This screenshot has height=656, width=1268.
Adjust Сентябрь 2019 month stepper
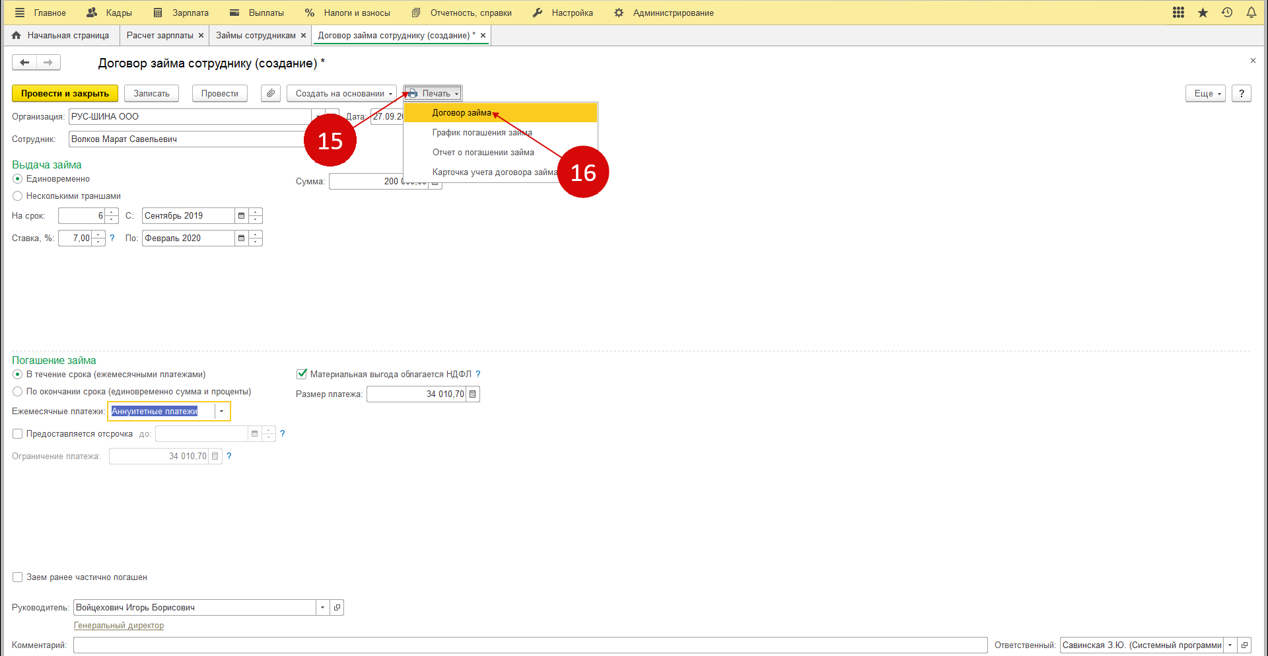[256, 215]
